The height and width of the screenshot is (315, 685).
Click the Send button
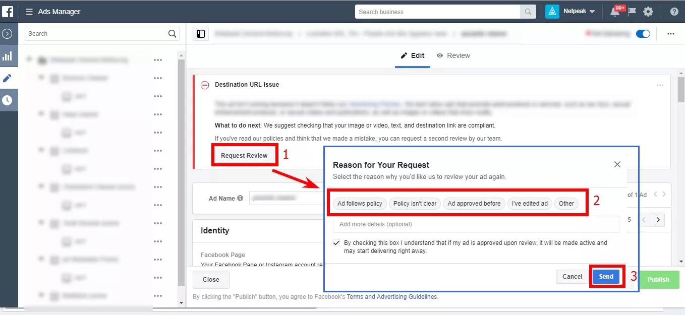606,277
